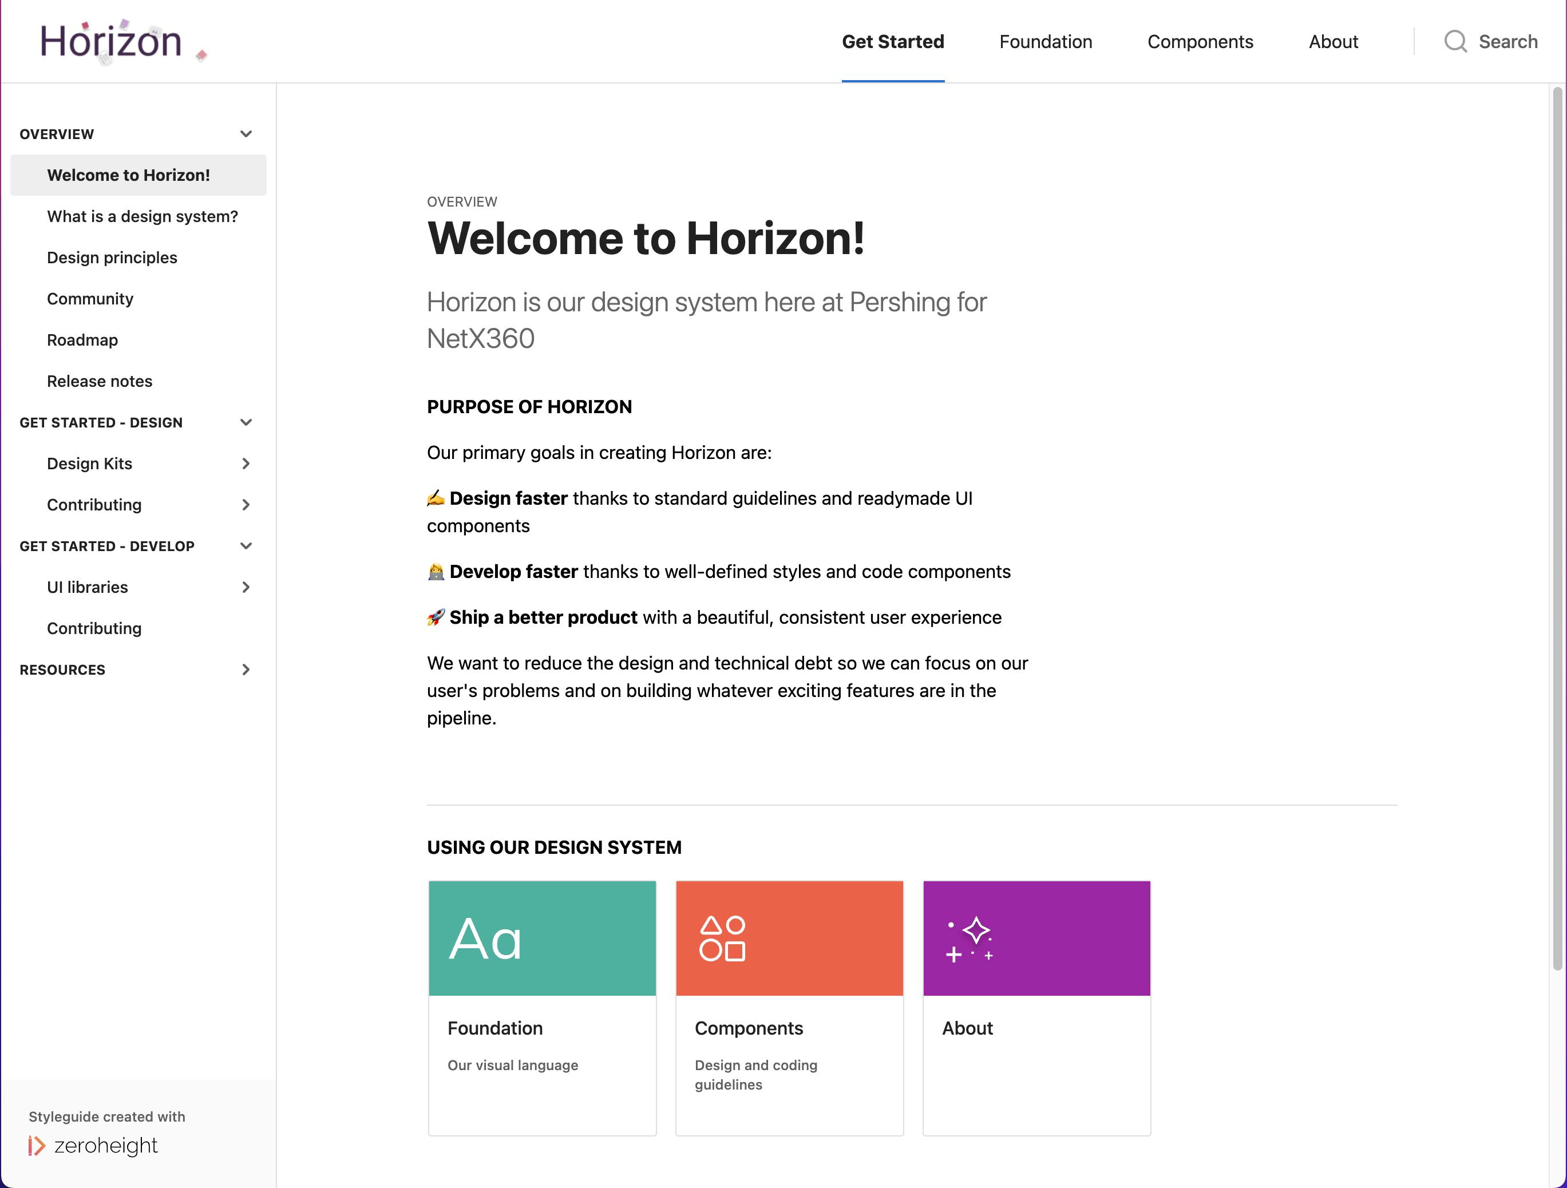Click the RESOURCES sidebar heading
The image size is (1567, 1188).
point(62,670)
